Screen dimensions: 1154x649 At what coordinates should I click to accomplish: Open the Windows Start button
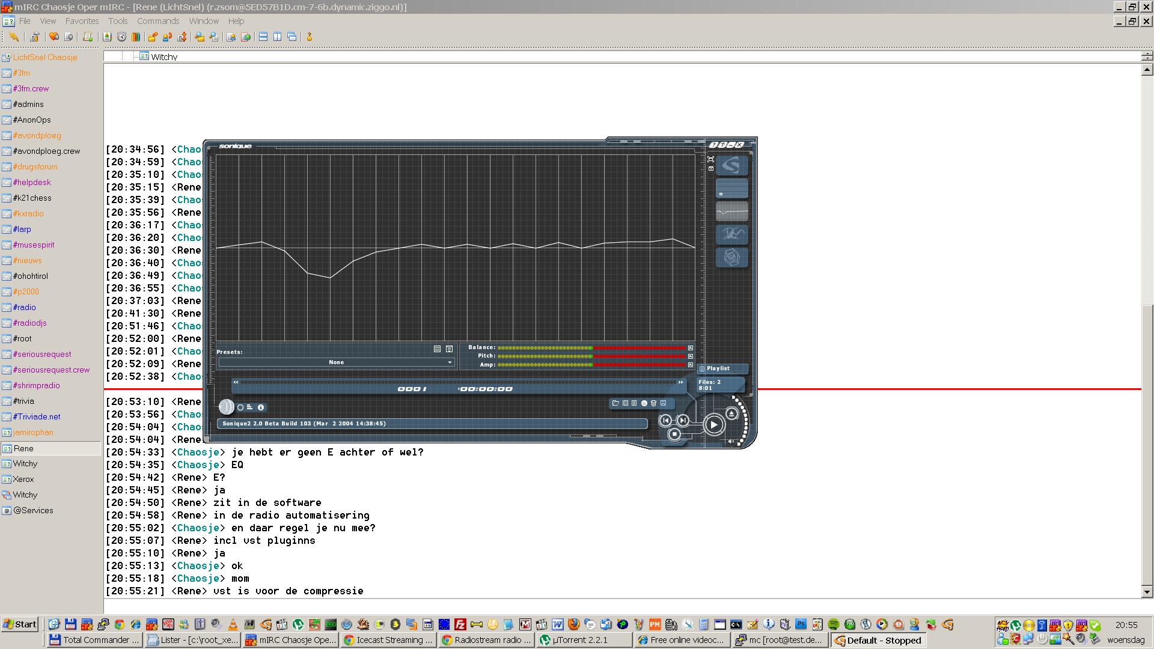(x=20, y=624)
